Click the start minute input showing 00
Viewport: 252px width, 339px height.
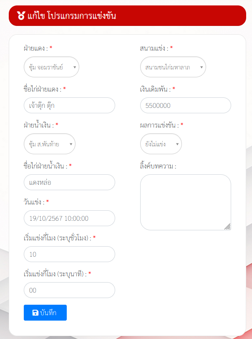(69, 290)
